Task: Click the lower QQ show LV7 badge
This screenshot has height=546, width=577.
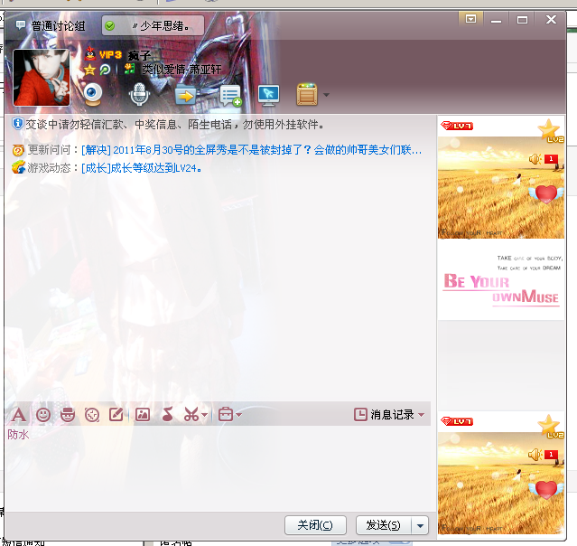Action: pyautogui.click(x=457, y=421)
